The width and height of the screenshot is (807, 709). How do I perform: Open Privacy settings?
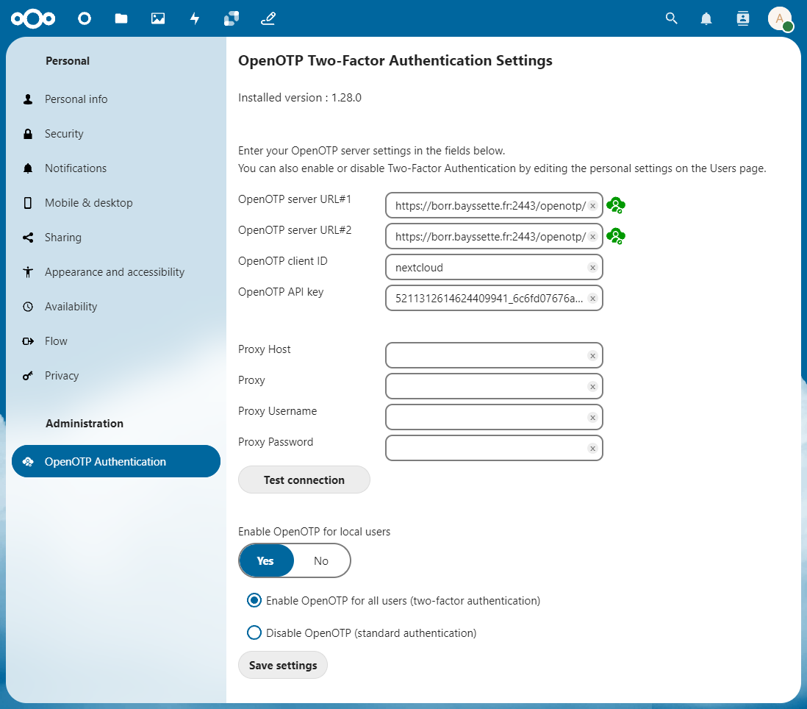pos(116,375)
